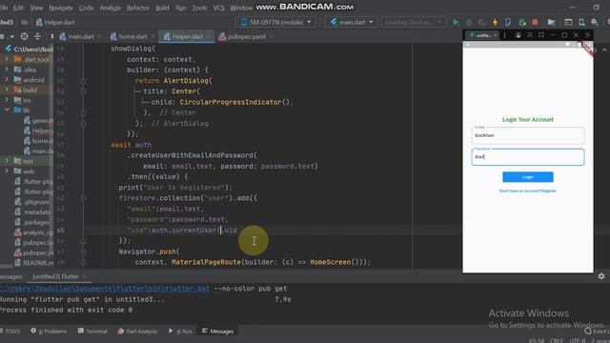Click the E-mail field in emulator
This screenshot has height=343, width=610.
click(527, 135)
